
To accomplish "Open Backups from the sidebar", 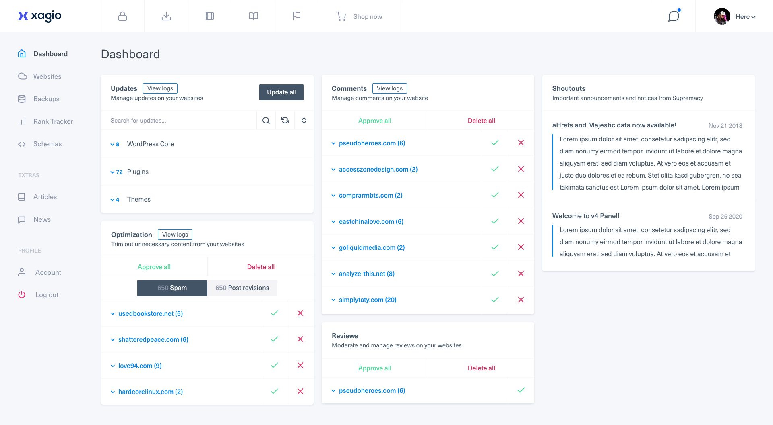I will click(46, 99).
